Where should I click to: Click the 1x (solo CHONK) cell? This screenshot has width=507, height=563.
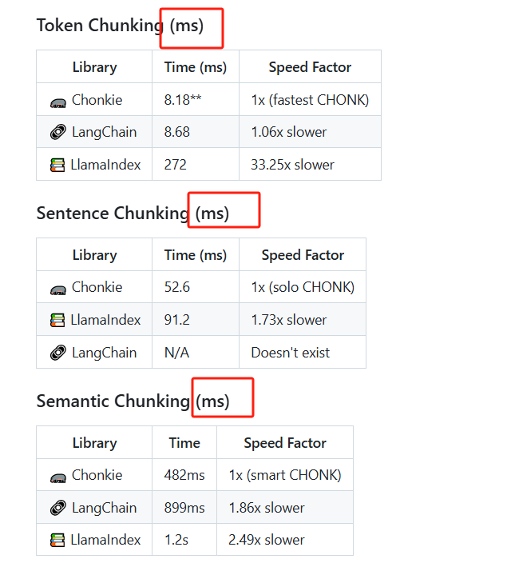303,287
